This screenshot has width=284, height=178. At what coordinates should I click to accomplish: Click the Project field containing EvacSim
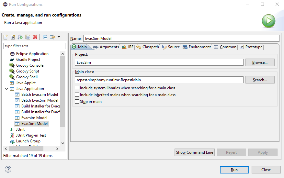coord(159,62)
